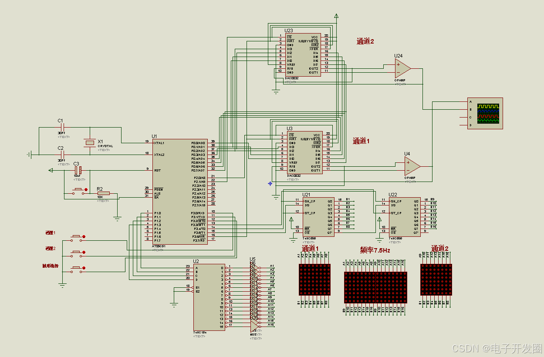Open the four-channel oscilloscope instrument

tap(485, 113)
